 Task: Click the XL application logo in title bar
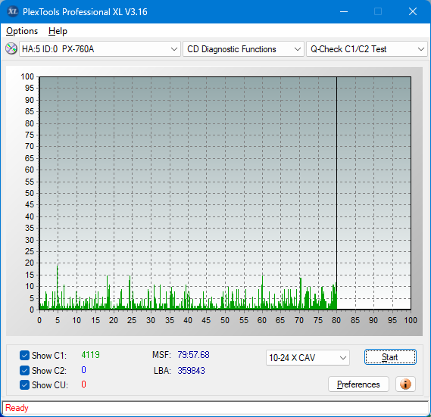12,11
